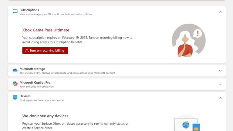The height and width of the screenshot is (131, 233).
Task: Click the Subscriptions laptop icon
Action: (x=15, y=12)
